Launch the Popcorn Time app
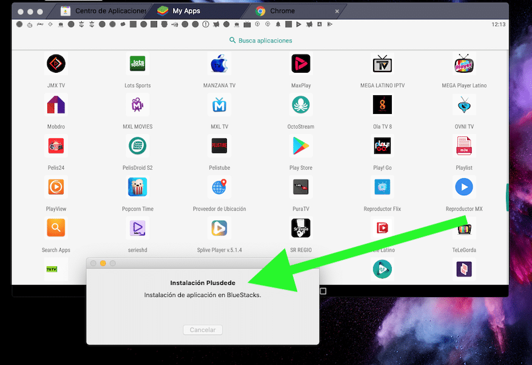The image size is (532, 365). [138, 187]
